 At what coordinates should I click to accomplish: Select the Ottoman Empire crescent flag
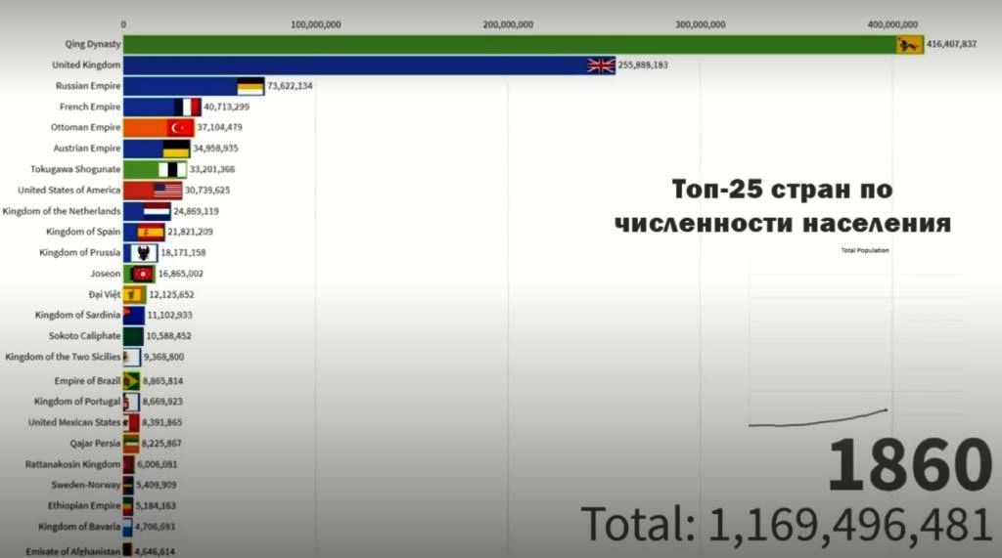(180, 128)
